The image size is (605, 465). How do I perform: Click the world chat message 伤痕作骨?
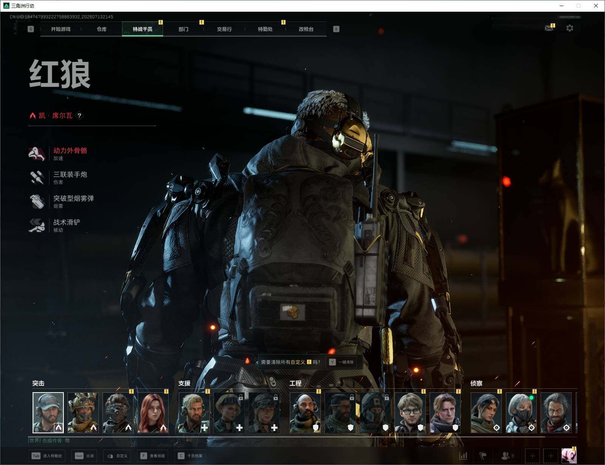point(49,440)
